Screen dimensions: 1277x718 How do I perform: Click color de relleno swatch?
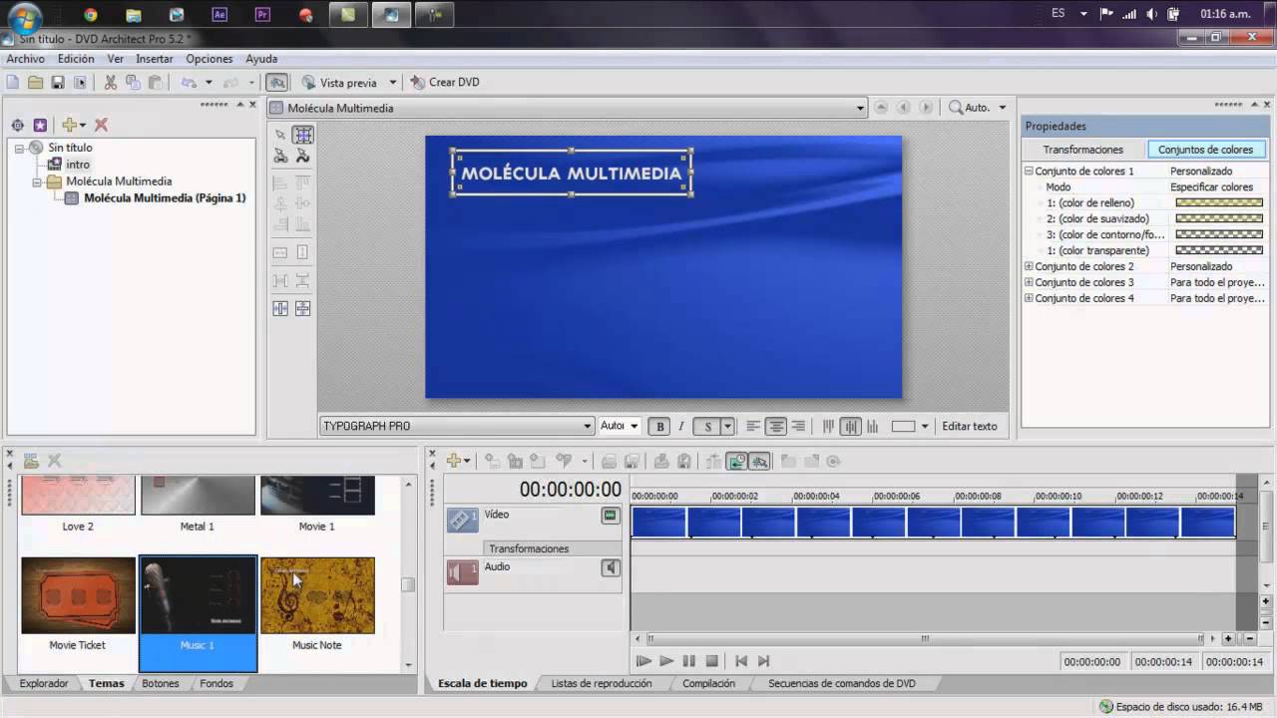[x=1219, y=203]
